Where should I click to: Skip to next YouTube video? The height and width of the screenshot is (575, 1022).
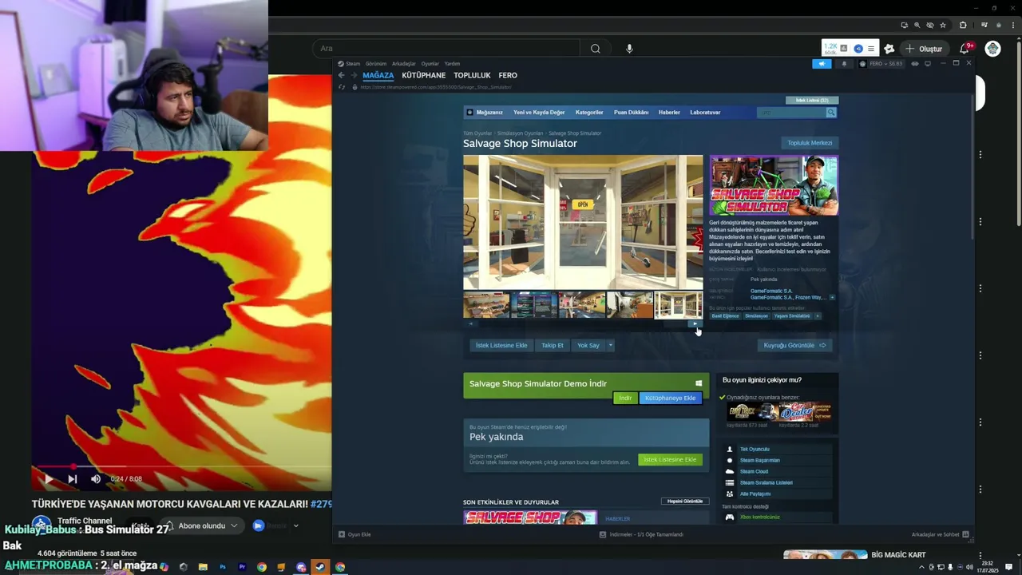click(x=72, y=479)
